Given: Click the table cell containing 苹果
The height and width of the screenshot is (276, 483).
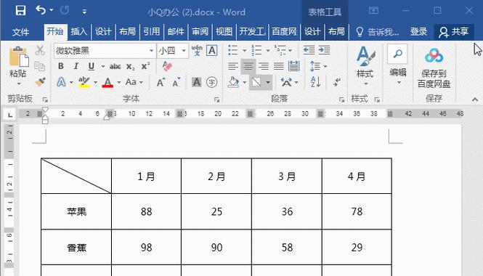Looking at the screenshot, I should point(76,211).
